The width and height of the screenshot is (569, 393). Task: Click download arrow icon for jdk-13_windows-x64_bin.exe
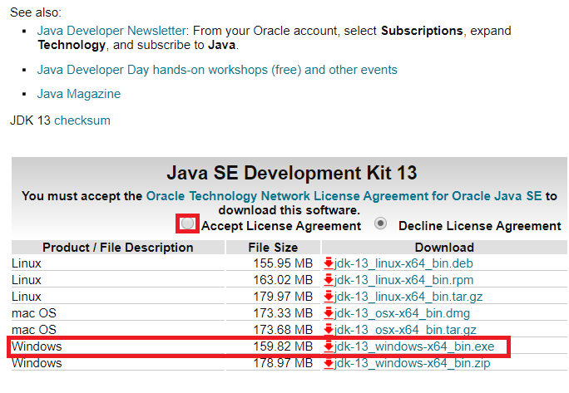tap(329, 346)
